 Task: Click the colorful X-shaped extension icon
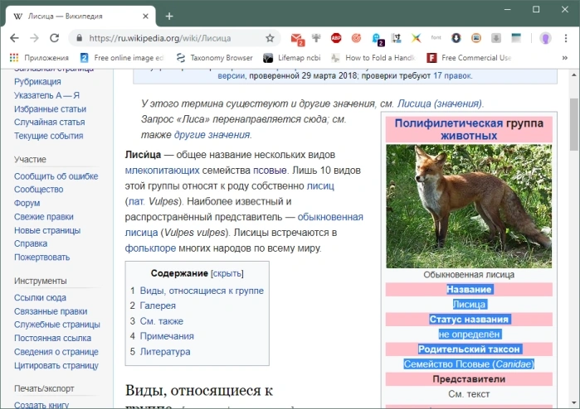tap(417, 37)
